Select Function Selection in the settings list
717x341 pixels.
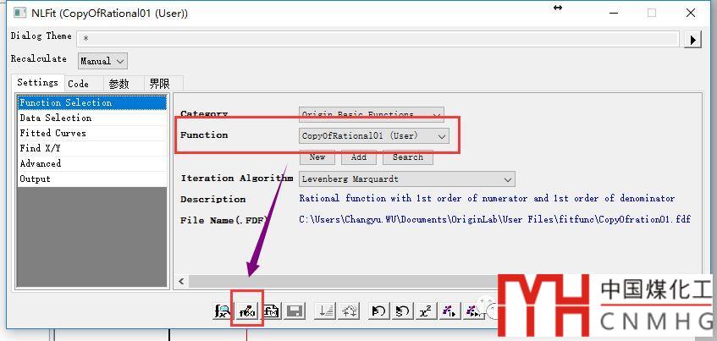tap(92, 103)
